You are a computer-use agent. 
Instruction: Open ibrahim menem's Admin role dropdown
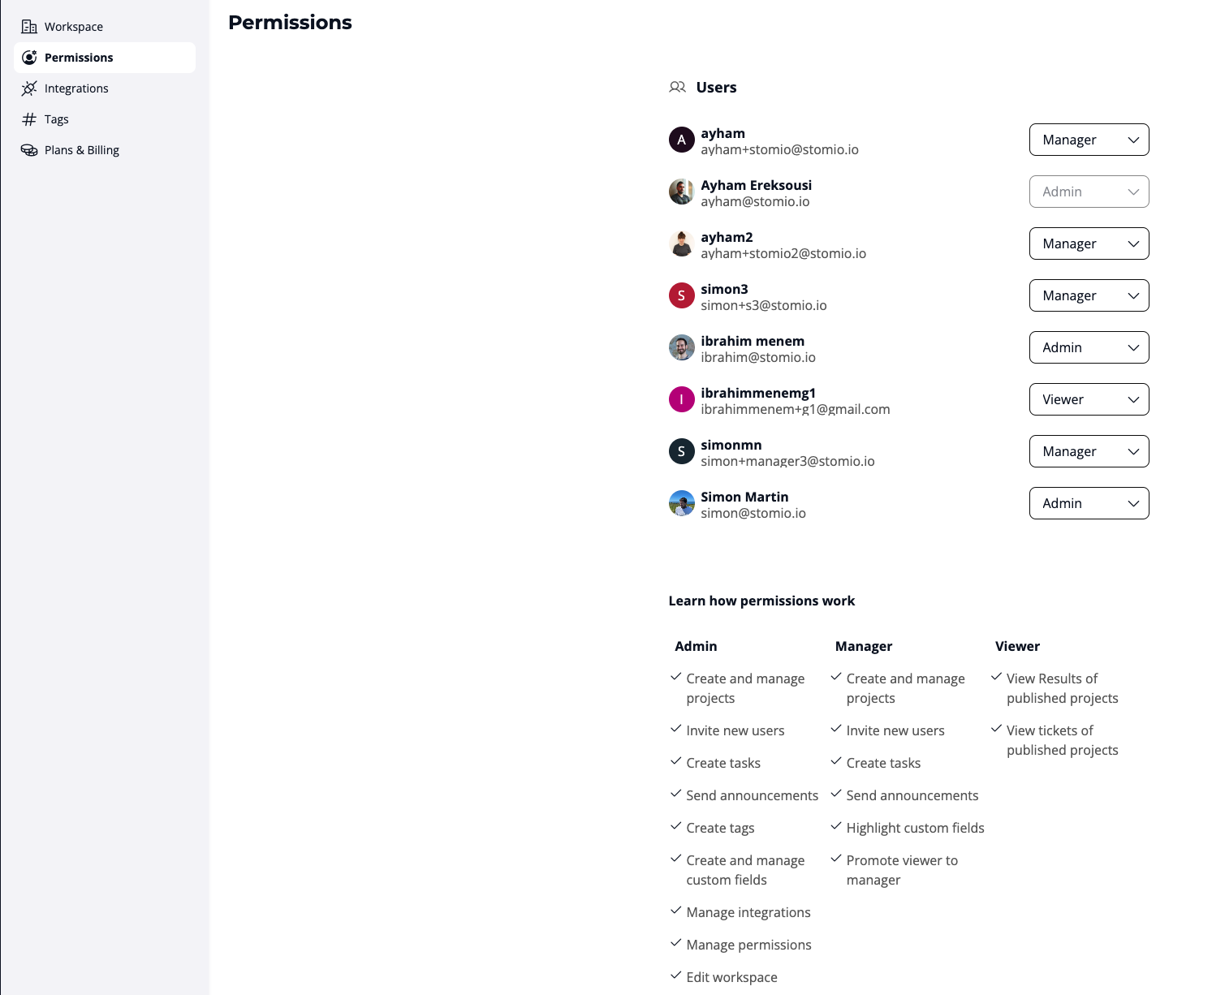pyautogui.click(x=1089, y=347)
